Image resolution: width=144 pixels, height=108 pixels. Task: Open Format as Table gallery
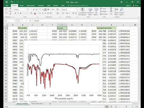pyautogui.click(x=90, y=11)
